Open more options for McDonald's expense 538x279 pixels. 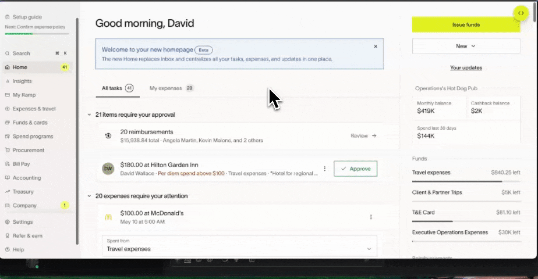[371, 217]
